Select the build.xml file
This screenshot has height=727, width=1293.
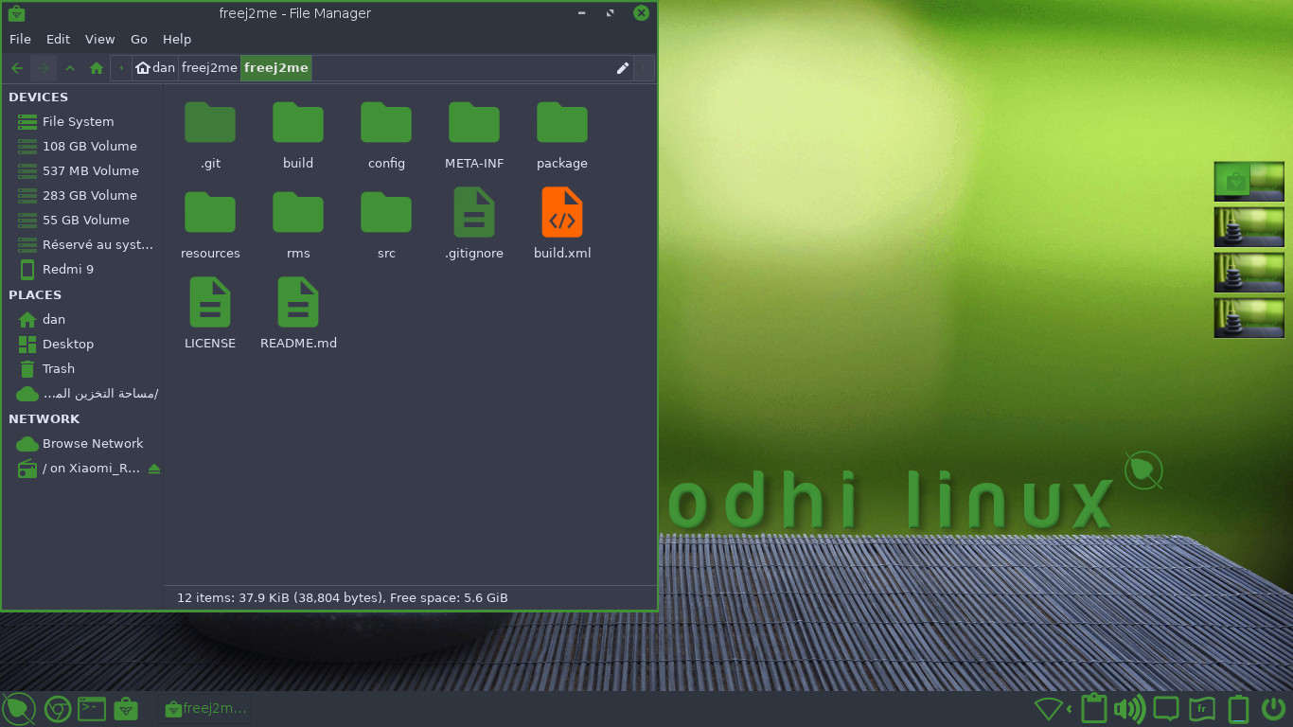[562, 223]
